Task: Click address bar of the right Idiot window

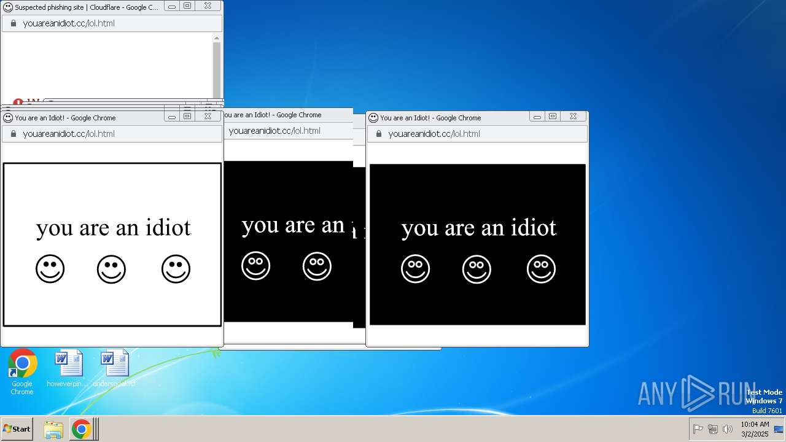Action: pos(477,134)
